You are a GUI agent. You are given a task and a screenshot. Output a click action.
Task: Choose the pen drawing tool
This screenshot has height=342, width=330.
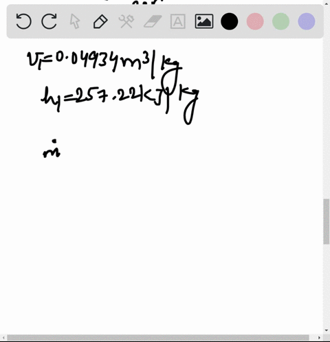point(100,21)
